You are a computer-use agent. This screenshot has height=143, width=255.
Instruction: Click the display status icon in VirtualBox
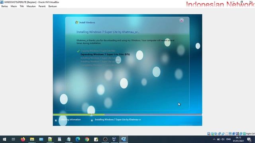(x=230, y=133)
